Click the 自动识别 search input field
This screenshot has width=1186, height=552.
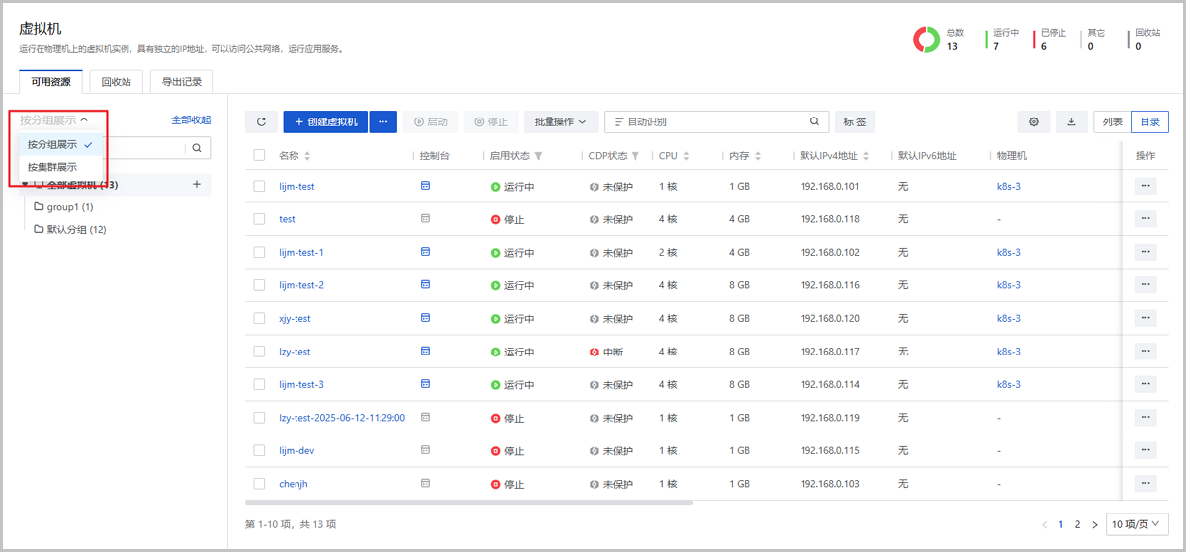coord(712,122)
